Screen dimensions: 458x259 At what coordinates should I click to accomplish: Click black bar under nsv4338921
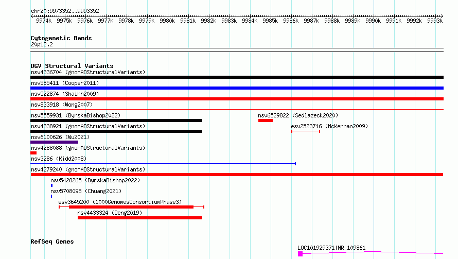(x=116, y=131)
